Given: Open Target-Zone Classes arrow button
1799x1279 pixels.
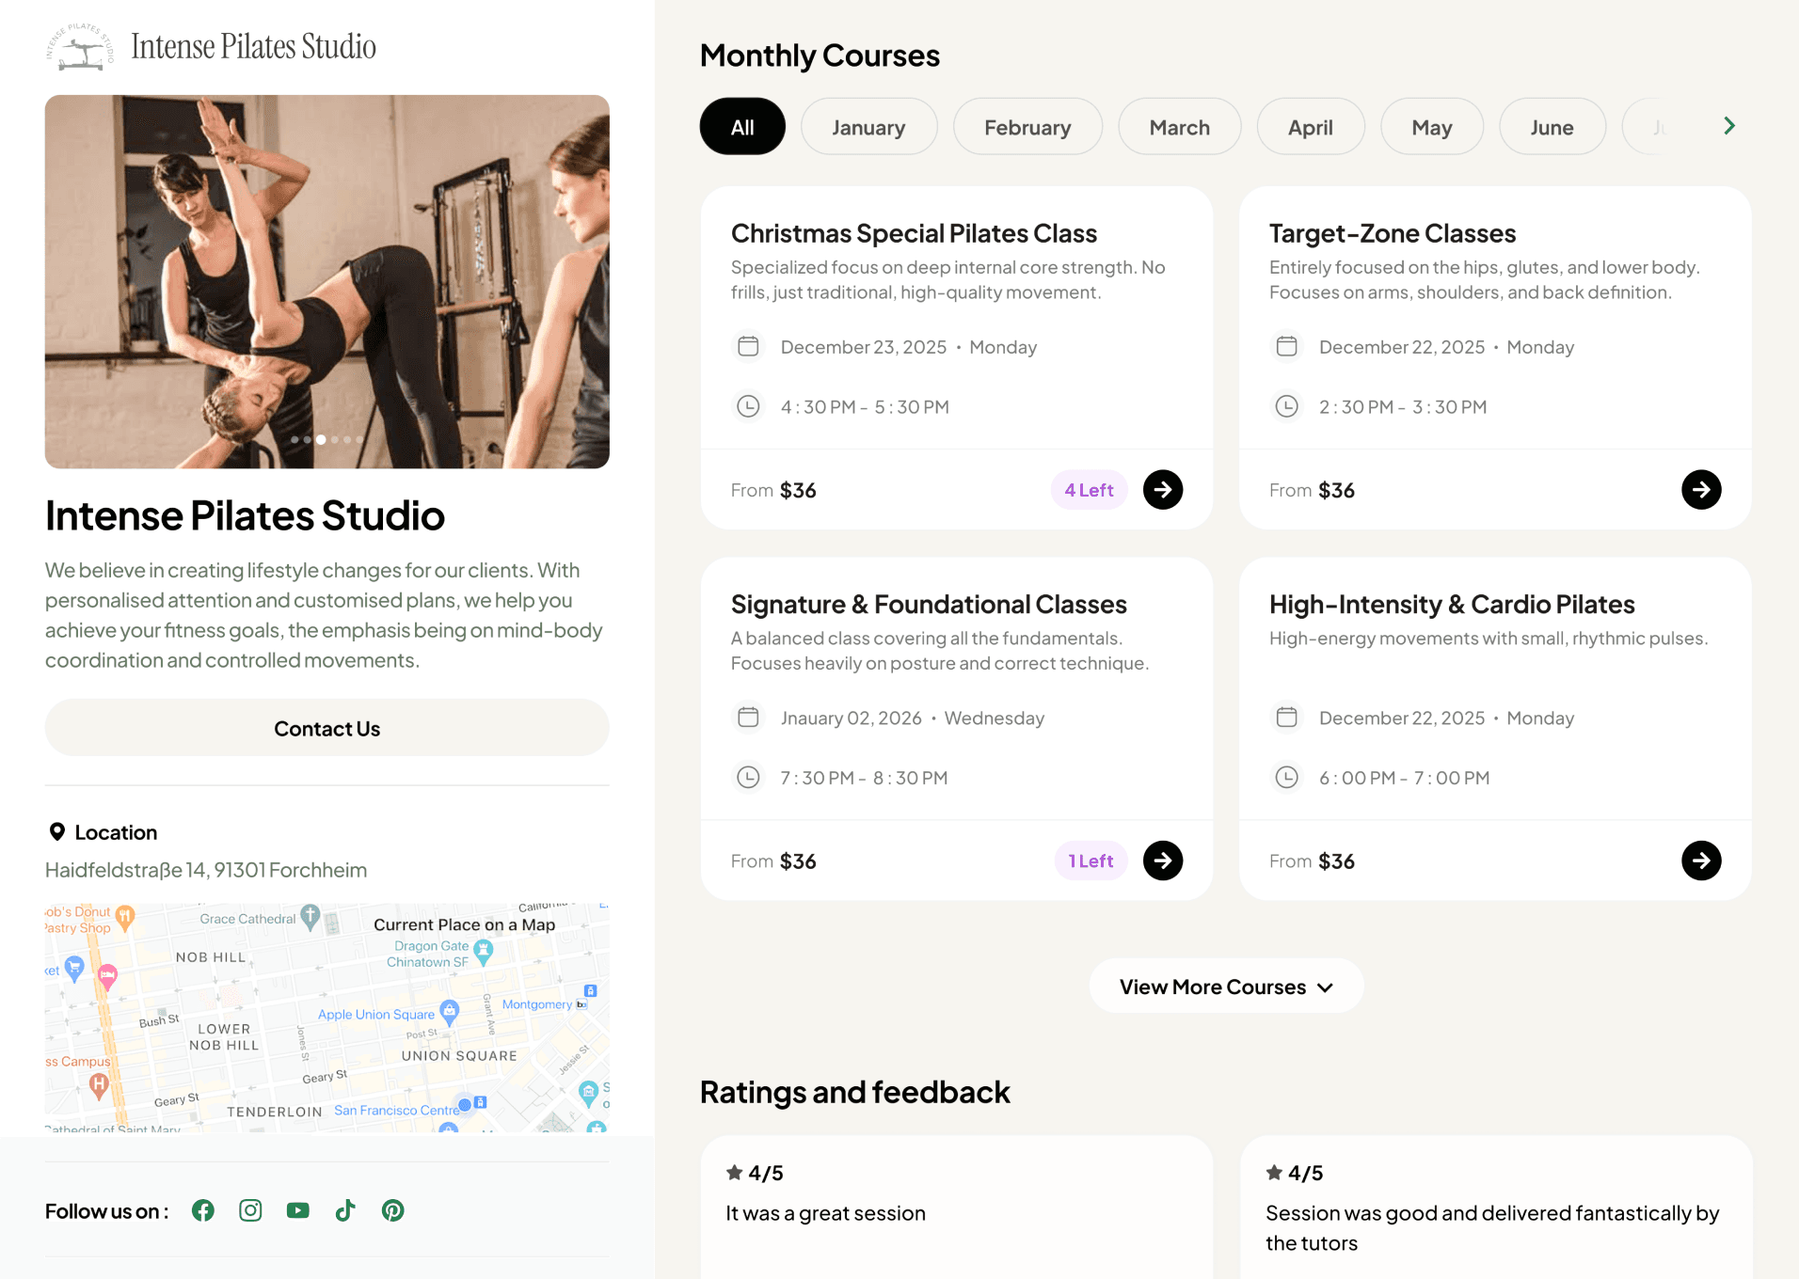Looking at the screenshot, I should [1701, 490].
